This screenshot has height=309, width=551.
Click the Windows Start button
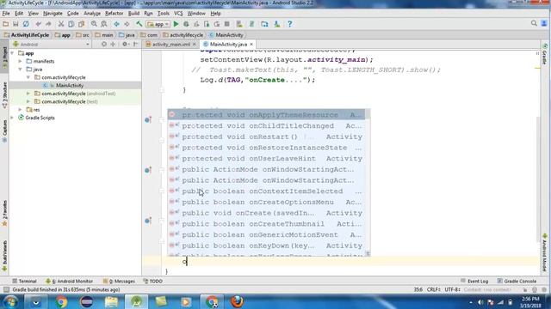9,301
